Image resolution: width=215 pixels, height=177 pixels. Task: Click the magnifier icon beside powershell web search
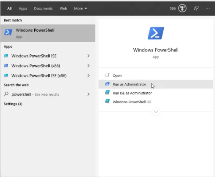click(6, 94)
